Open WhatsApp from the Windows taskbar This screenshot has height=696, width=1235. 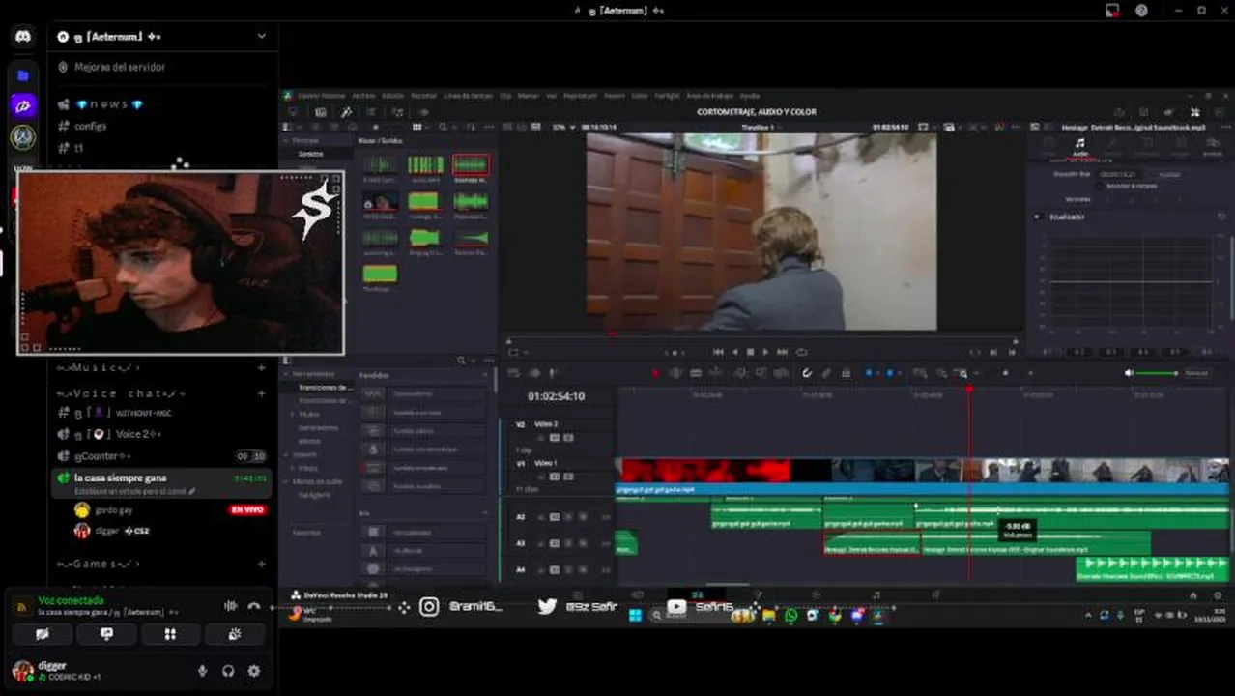(791, 615)
